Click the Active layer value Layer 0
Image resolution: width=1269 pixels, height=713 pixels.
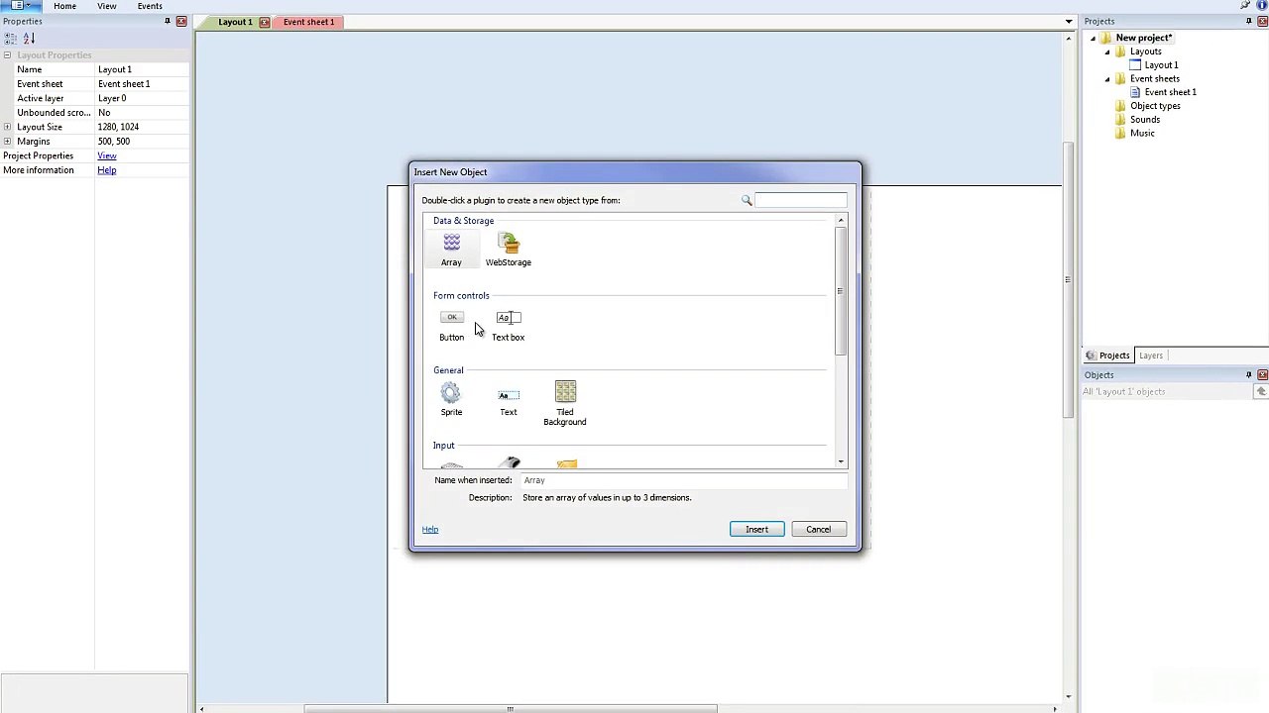click(141, 98)
